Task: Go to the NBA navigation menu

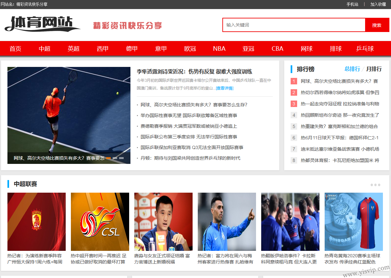Action: tap(219, 49)
